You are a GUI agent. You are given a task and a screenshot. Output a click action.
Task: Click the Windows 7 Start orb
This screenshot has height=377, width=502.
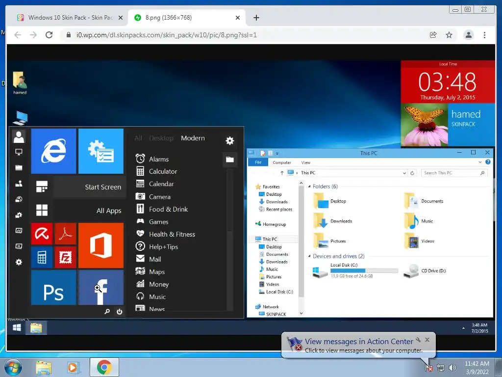pyautogui.click(x=13, y=367)
